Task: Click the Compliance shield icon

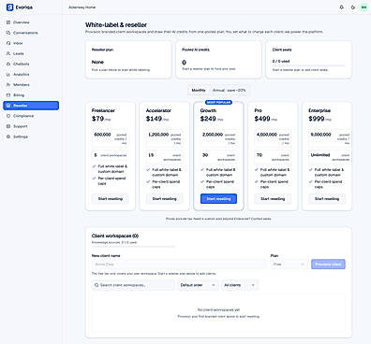Action: click(x=8, y=116)
